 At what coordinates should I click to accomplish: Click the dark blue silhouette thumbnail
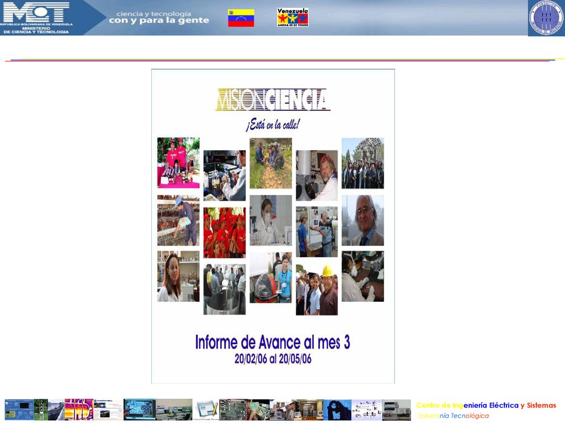337,410
